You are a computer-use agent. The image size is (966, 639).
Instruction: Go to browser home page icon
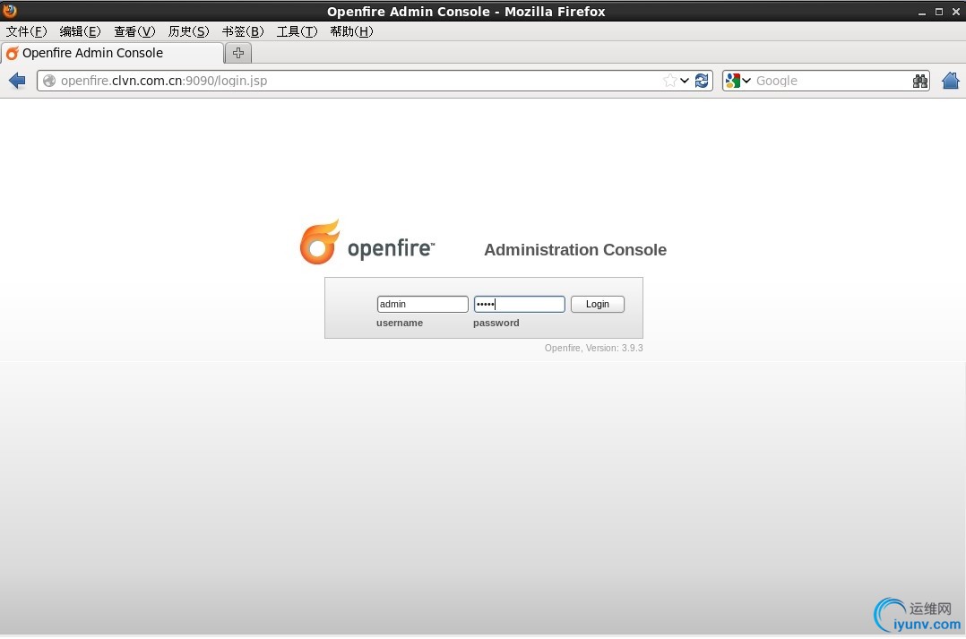tap(951, 80)
